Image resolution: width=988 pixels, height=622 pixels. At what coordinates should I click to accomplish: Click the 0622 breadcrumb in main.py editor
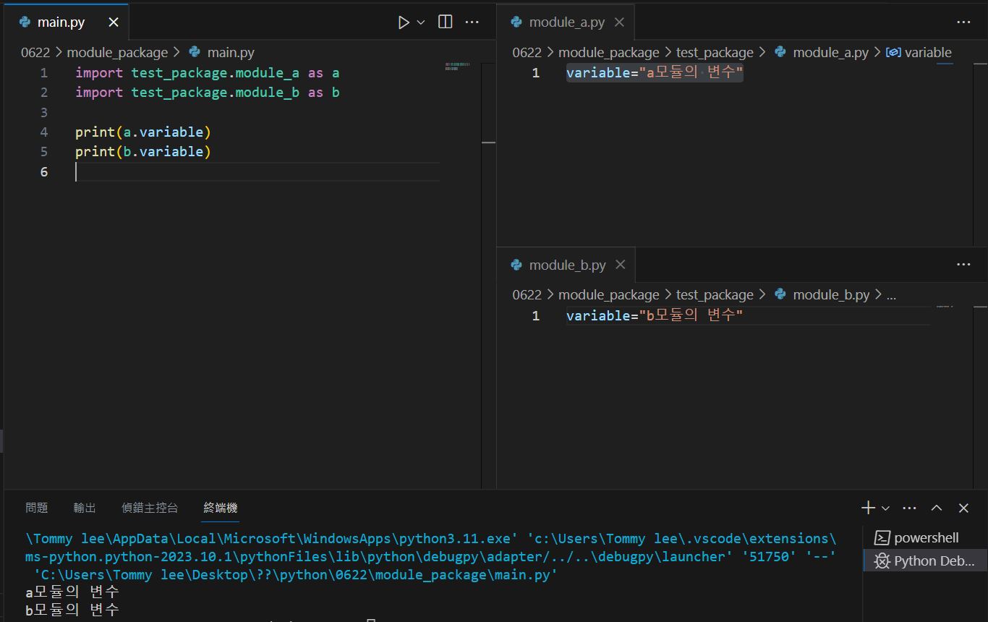click(x=35, y=53)
